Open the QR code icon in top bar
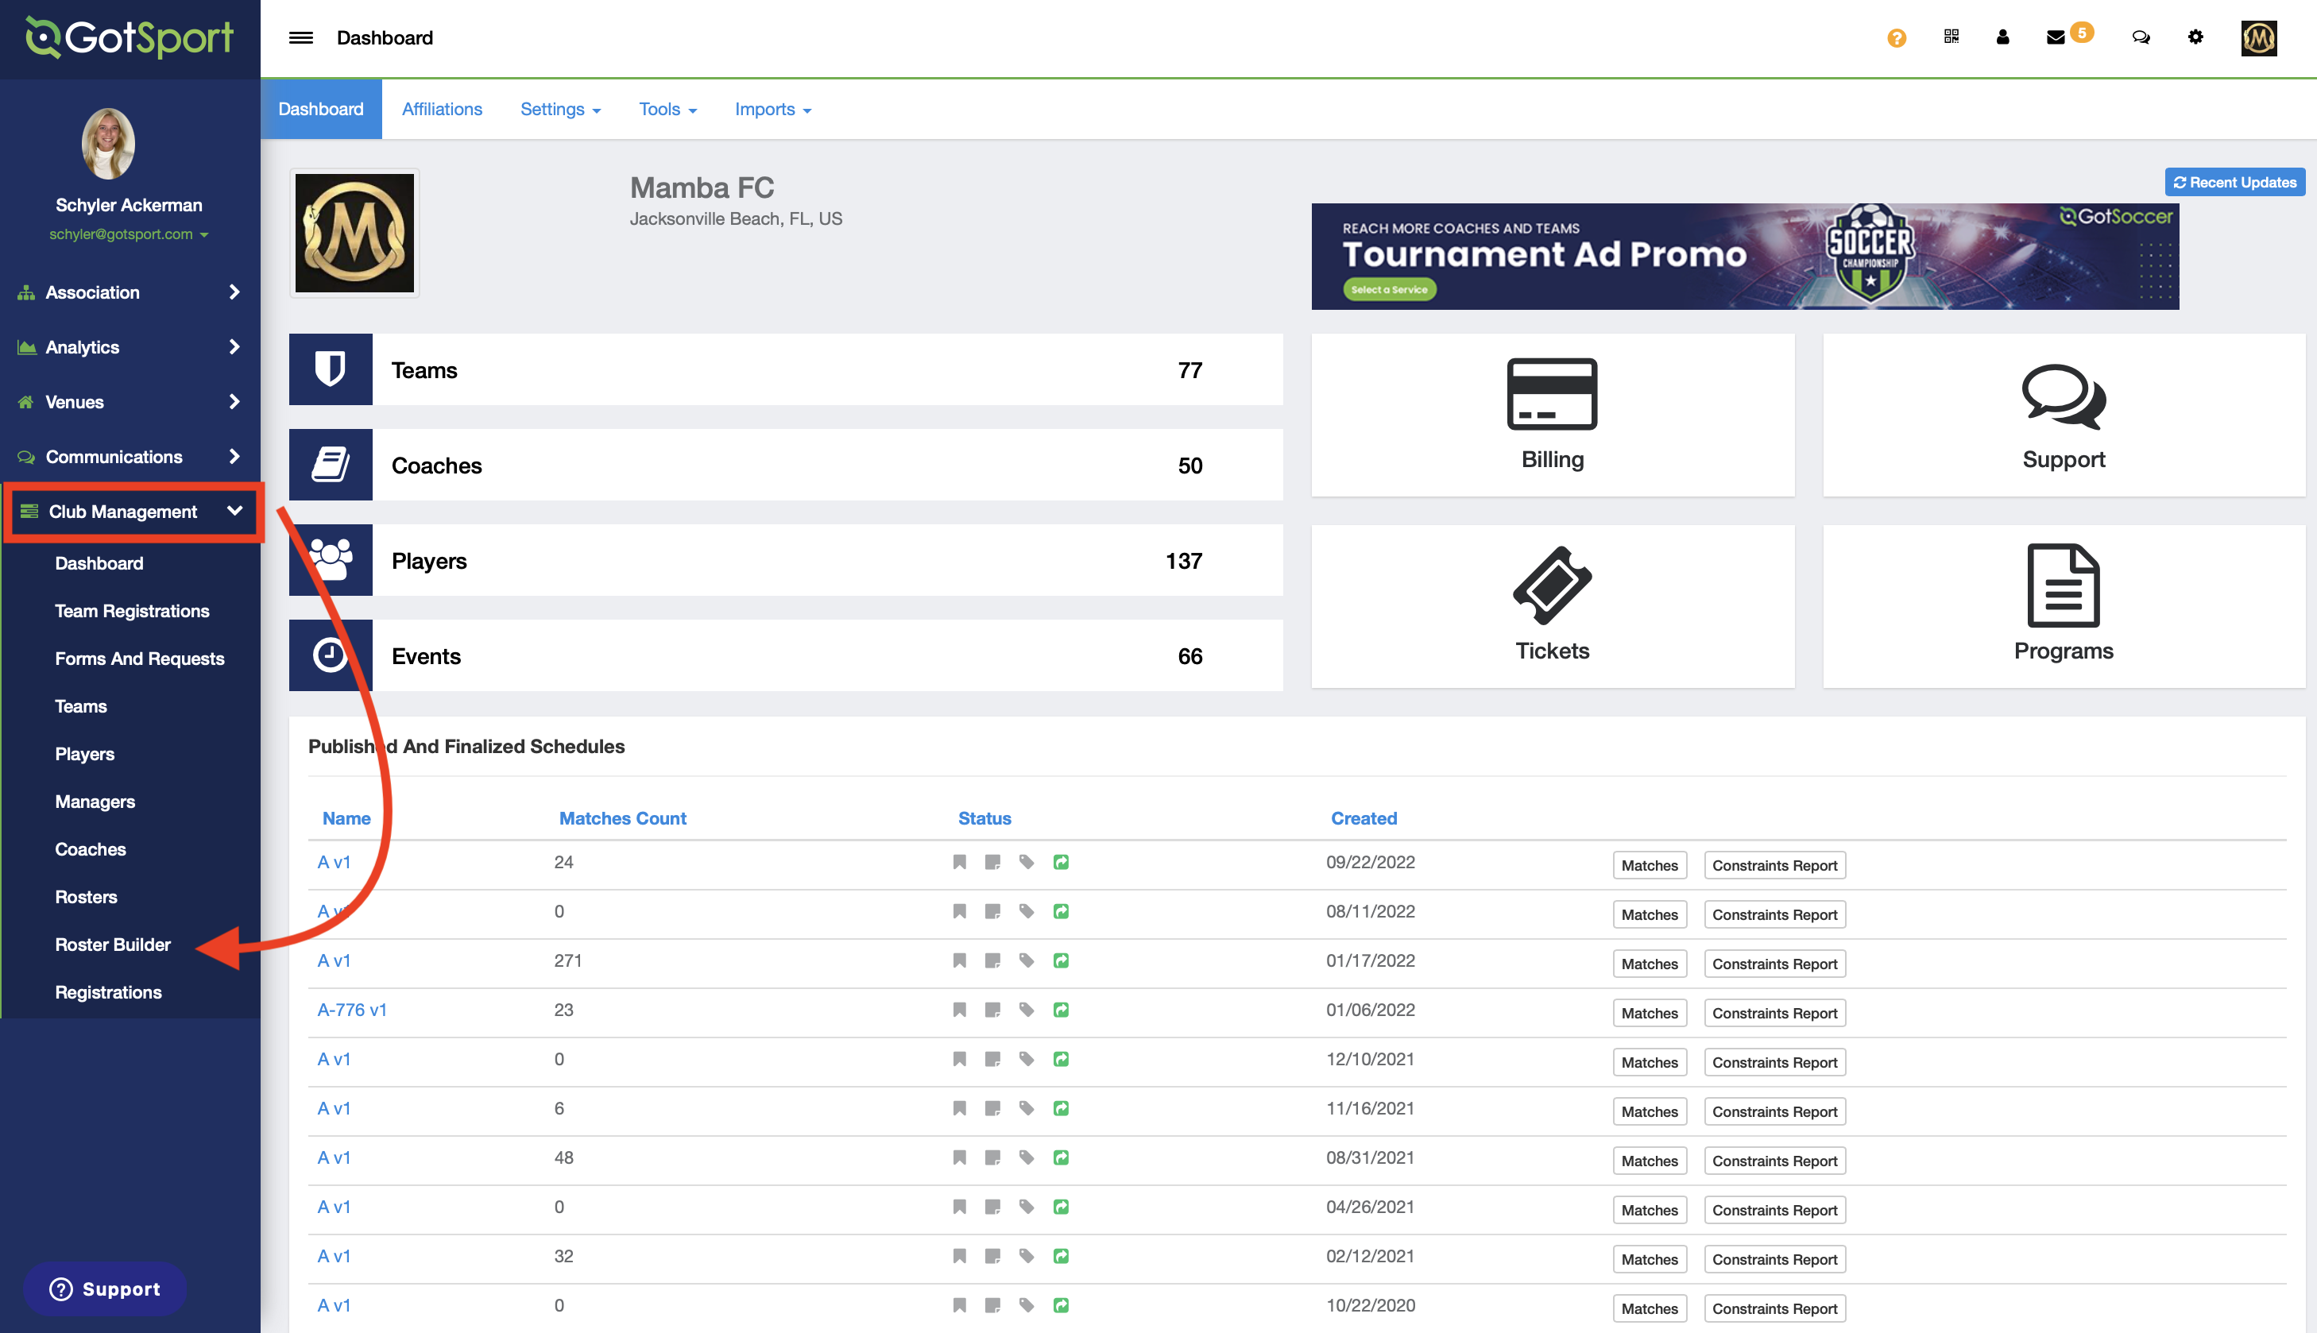 [x=1951, y=37]
